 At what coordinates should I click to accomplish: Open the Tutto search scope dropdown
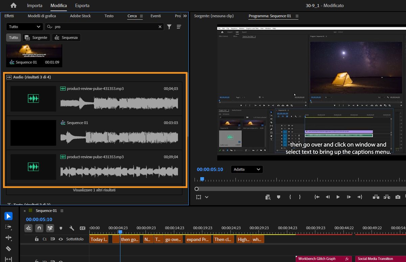point(24,27)
